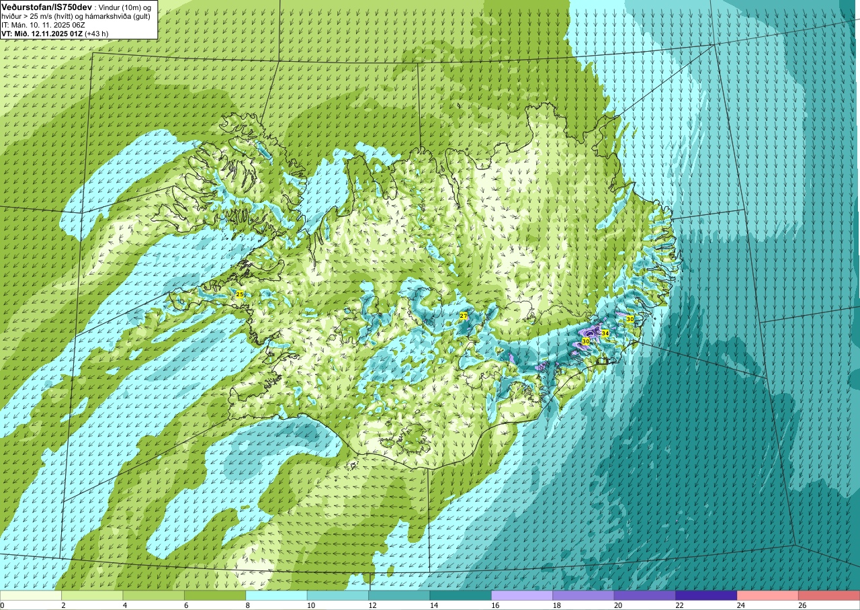Click the 'Vindur (10m) og' description text
The image size is (860, 610).
pyautogui.click(x=124, y=7)
